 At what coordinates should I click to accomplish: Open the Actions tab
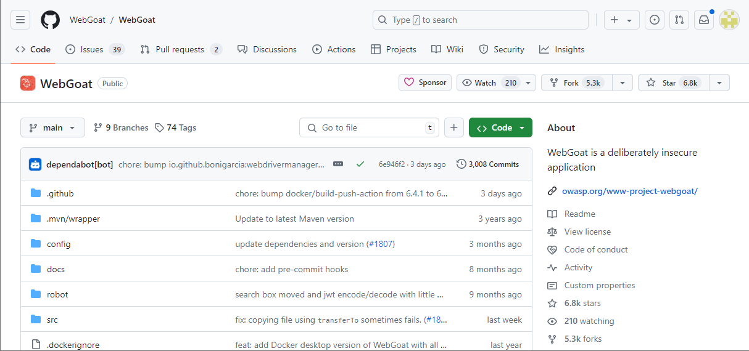[334, 49]
